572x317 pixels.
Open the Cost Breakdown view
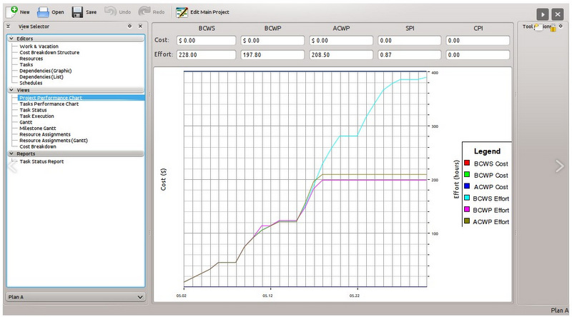pyautogui.click(x=38, y=146)
